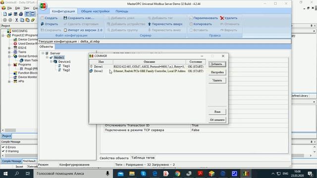Viewport: 317px width, 178px height.
Task: Select Device Comment item in project tree
Action: point(25,40)
